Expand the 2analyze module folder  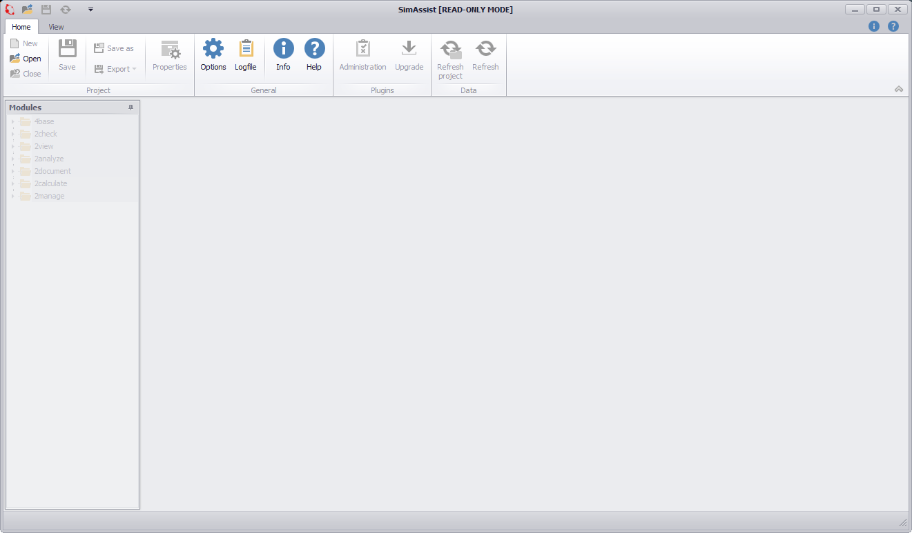coord(12,158)
